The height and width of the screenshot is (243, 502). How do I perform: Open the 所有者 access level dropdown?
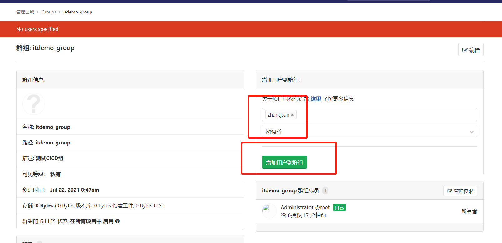point(369,131)
